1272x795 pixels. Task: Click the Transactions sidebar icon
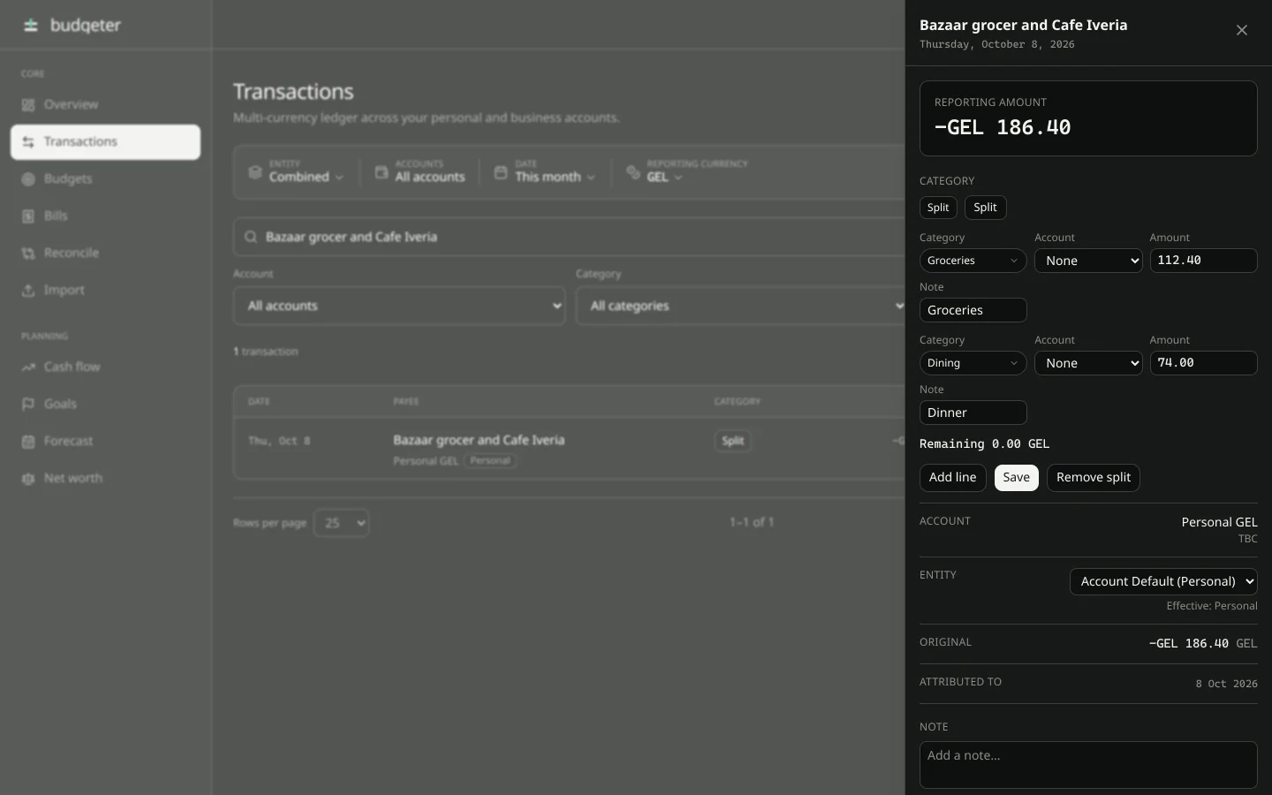28,141
